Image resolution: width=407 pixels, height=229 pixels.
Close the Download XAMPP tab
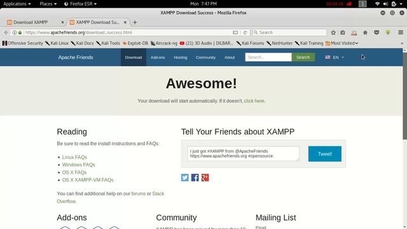[62, 22]
